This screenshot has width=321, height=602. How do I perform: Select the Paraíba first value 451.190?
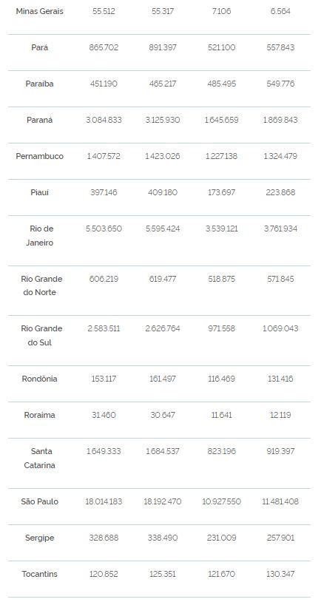[x=104, y=84]
